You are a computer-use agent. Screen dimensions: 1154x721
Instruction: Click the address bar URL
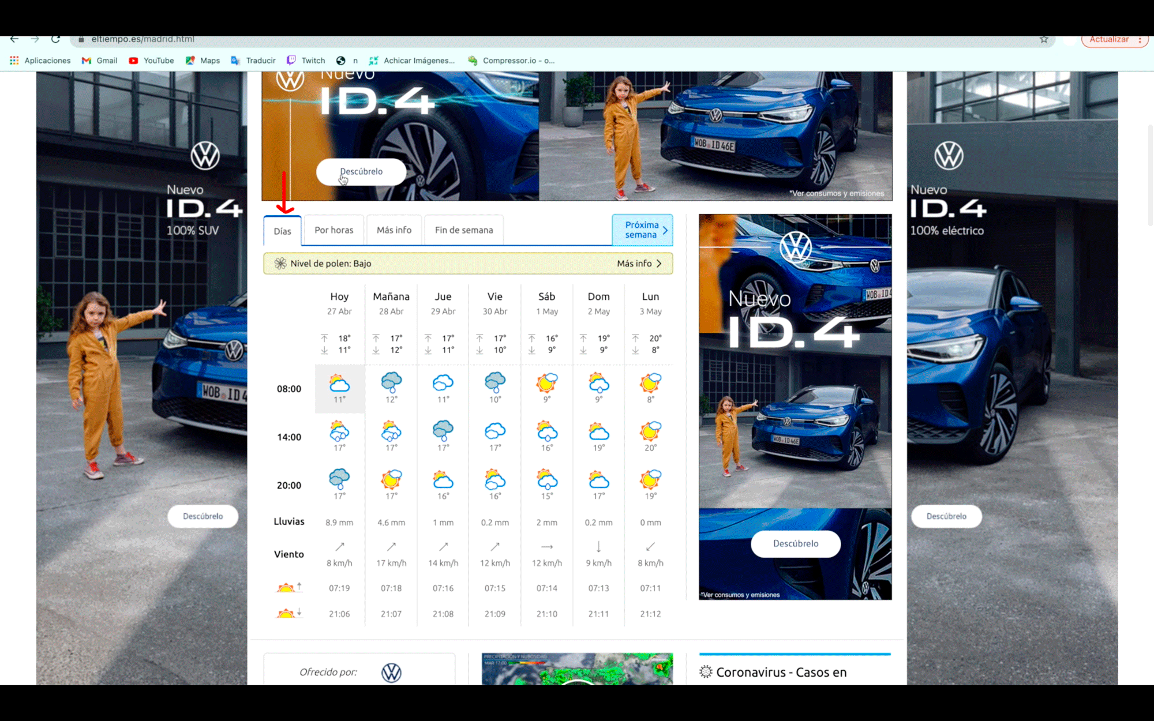143,39
